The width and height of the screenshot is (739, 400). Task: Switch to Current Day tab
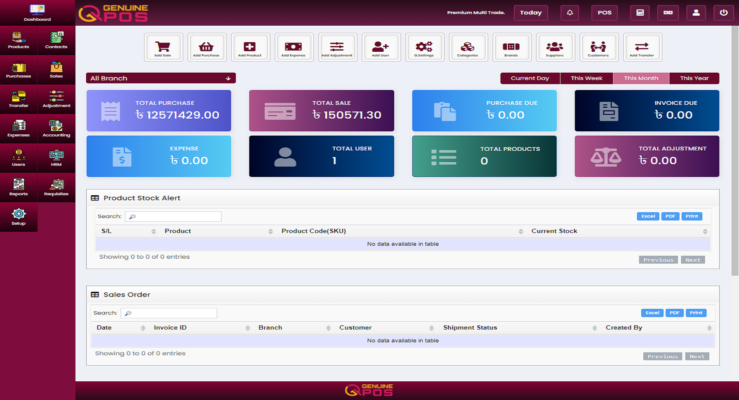(530, 78)
